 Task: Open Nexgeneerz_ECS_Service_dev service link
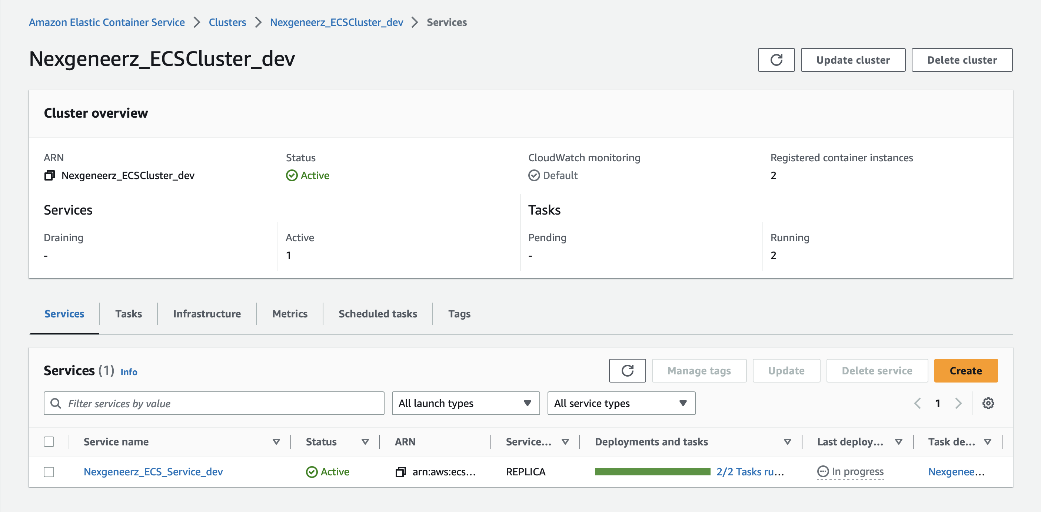tap(153, 472)
